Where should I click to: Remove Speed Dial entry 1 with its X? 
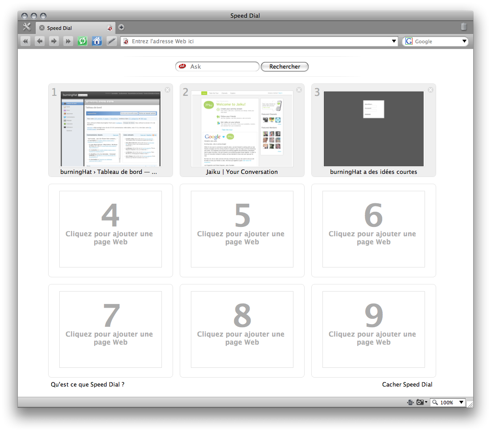pyautogui.click(x=168, y=90)
